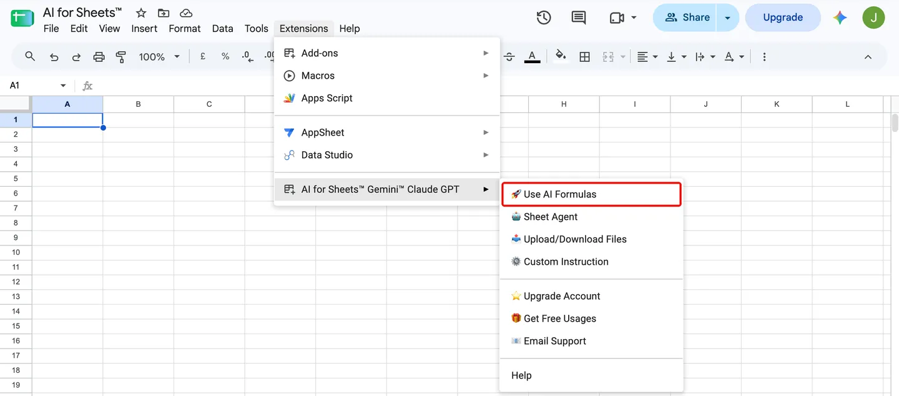Check the cloud save status icon
The width and height of the screenshot is (899, 396).
185,13
